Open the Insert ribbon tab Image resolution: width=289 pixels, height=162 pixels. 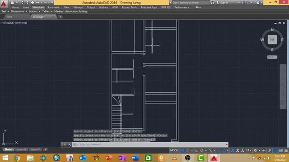pos(26,7)
